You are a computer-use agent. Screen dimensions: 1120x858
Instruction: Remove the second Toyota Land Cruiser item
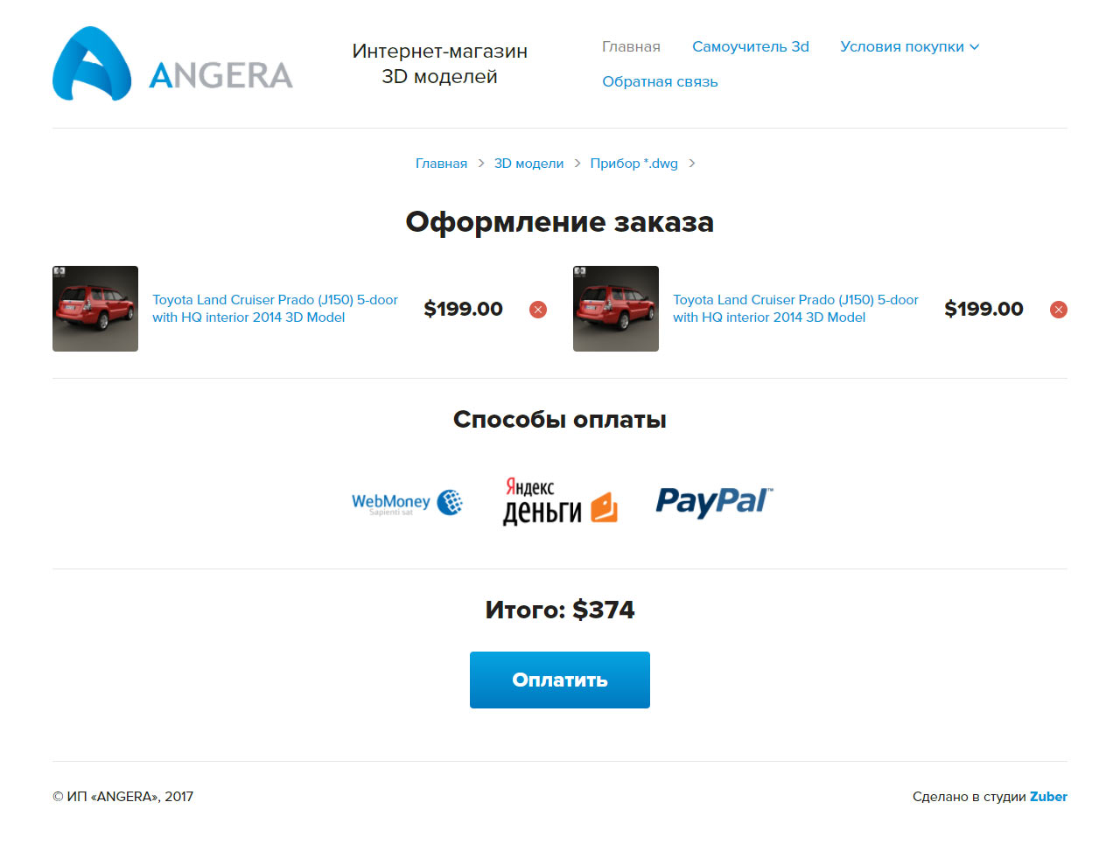(1059, 310)
